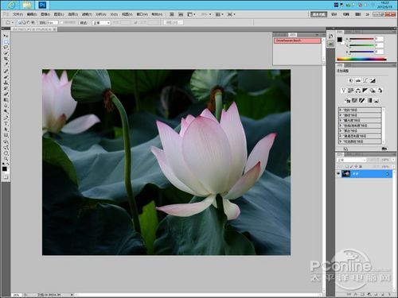Click on the red R slider track
This screenshot has width=398, height=298.
click(361, 39)
